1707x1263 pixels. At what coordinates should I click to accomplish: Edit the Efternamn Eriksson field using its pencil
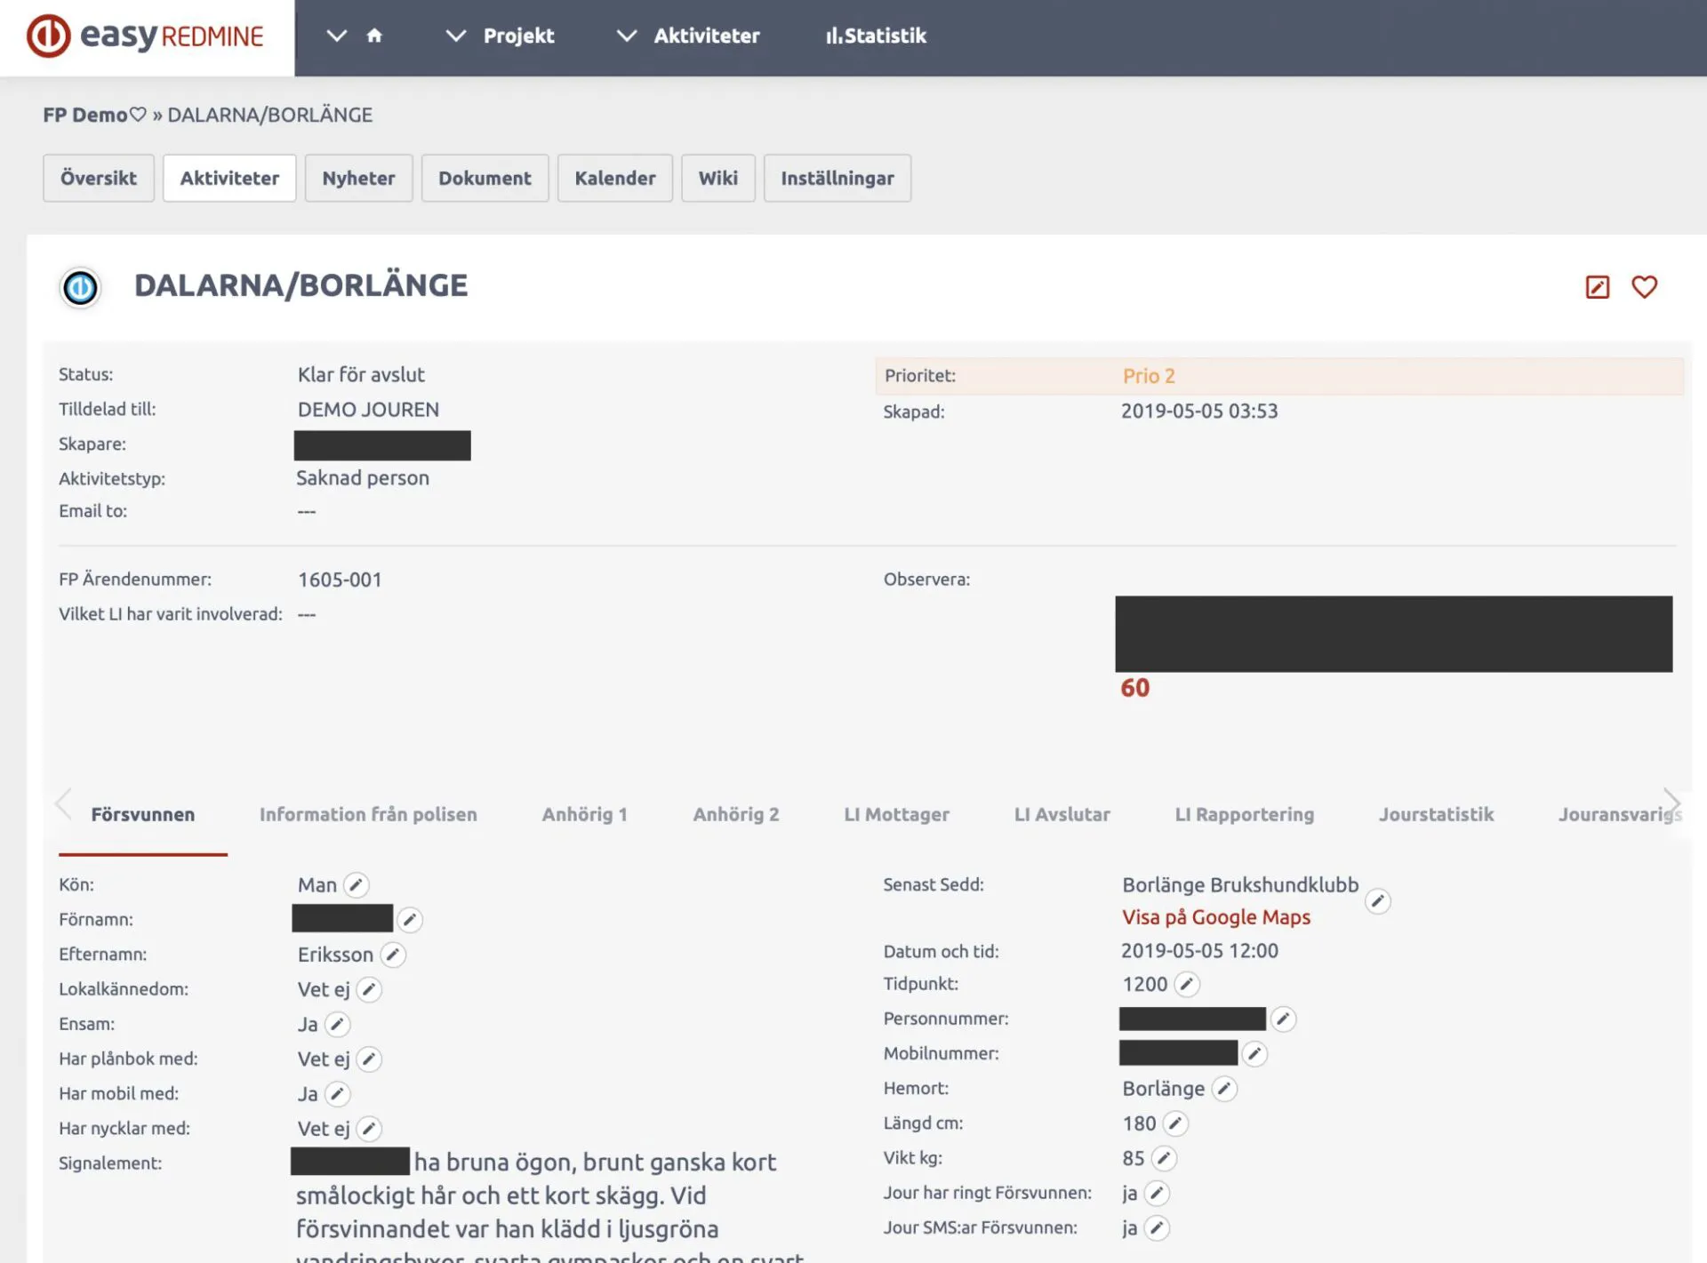[393, 955]
